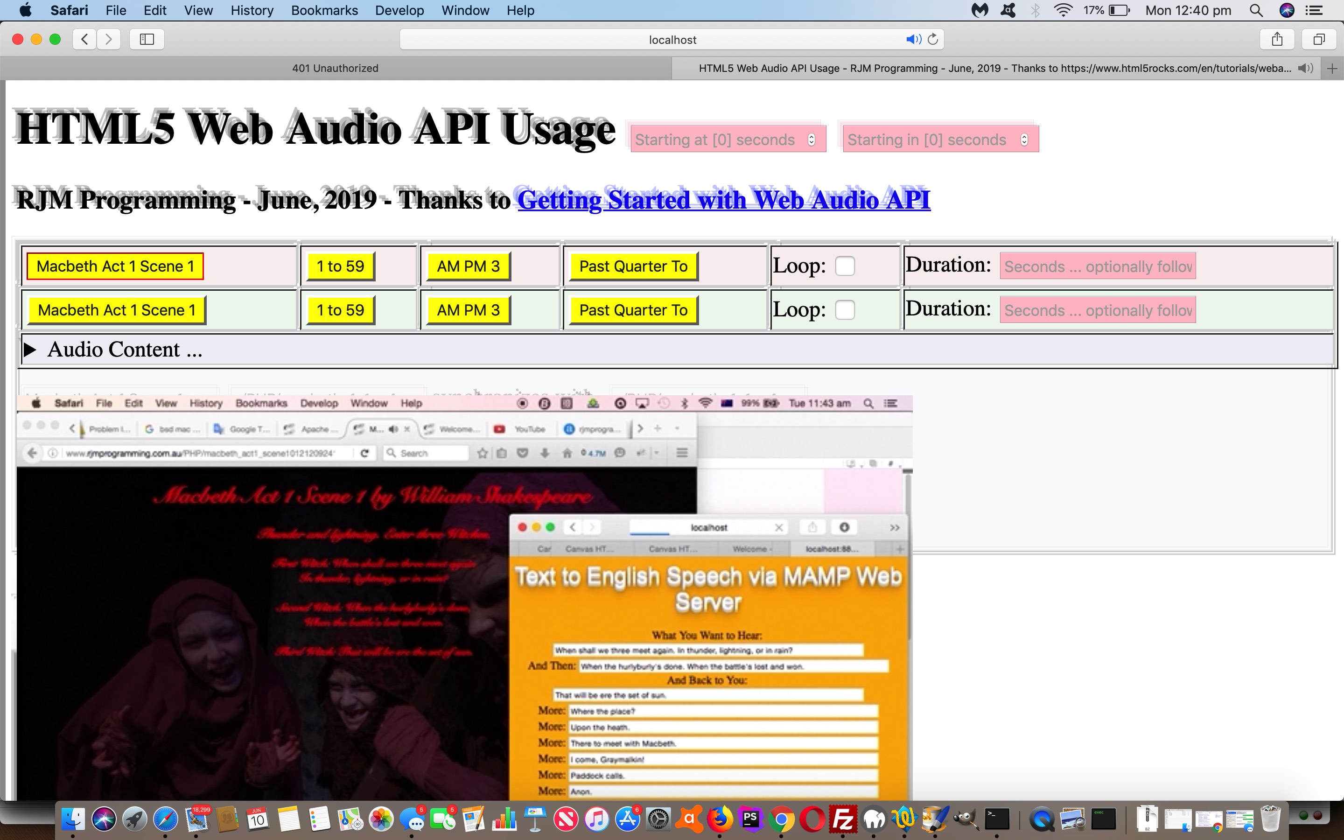Click second row 'Past Quarter To' button
Screen dimensions: 1344x840
point(633,310)
